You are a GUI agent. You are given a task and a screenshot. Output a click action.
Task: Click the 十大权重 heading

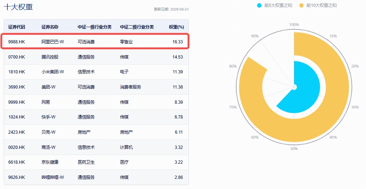pos(18,7)
